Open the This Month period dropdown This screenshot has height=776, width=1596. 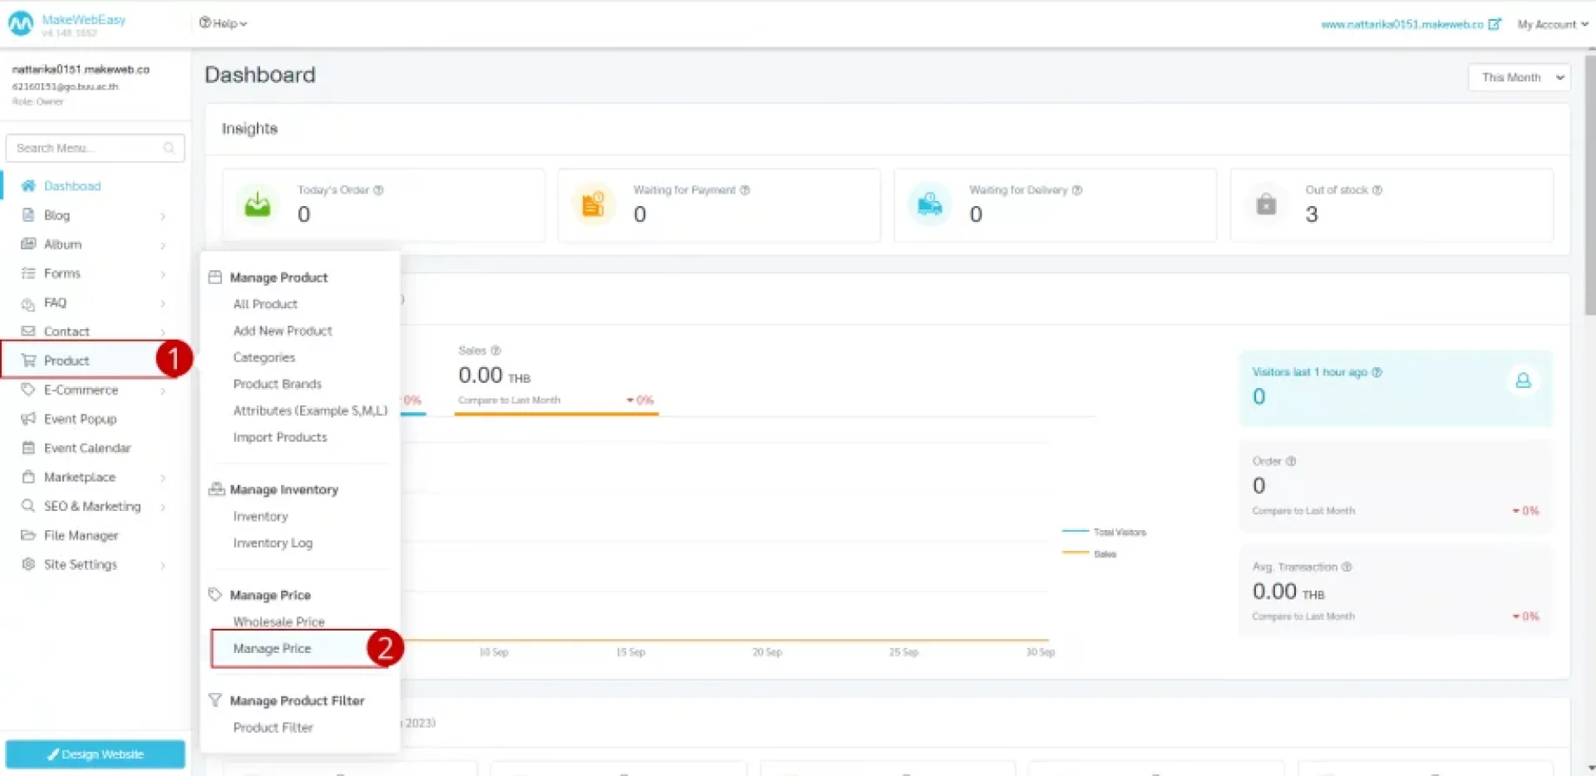(1519, 77)
